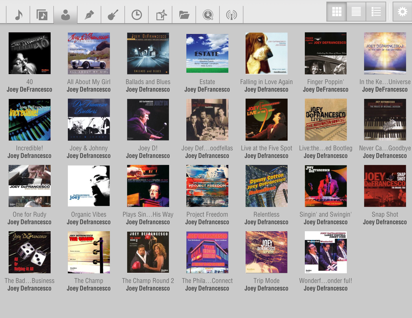Open the Project Freedom album cover
This screenshot has width=412, height=318.
click(207, 186)
